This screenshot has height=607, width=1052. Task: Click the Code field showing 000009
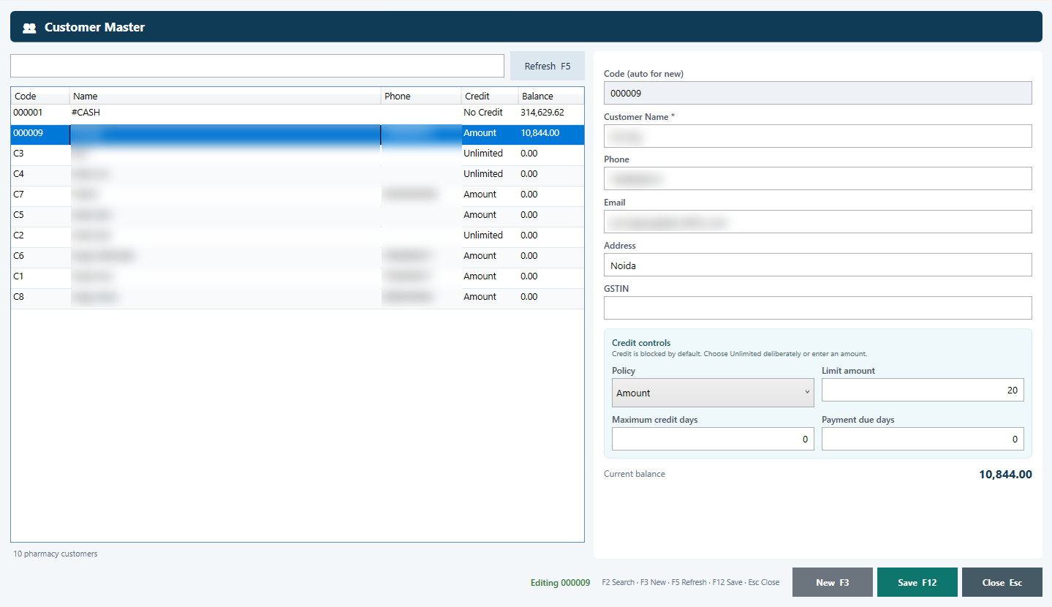[817, 93]
